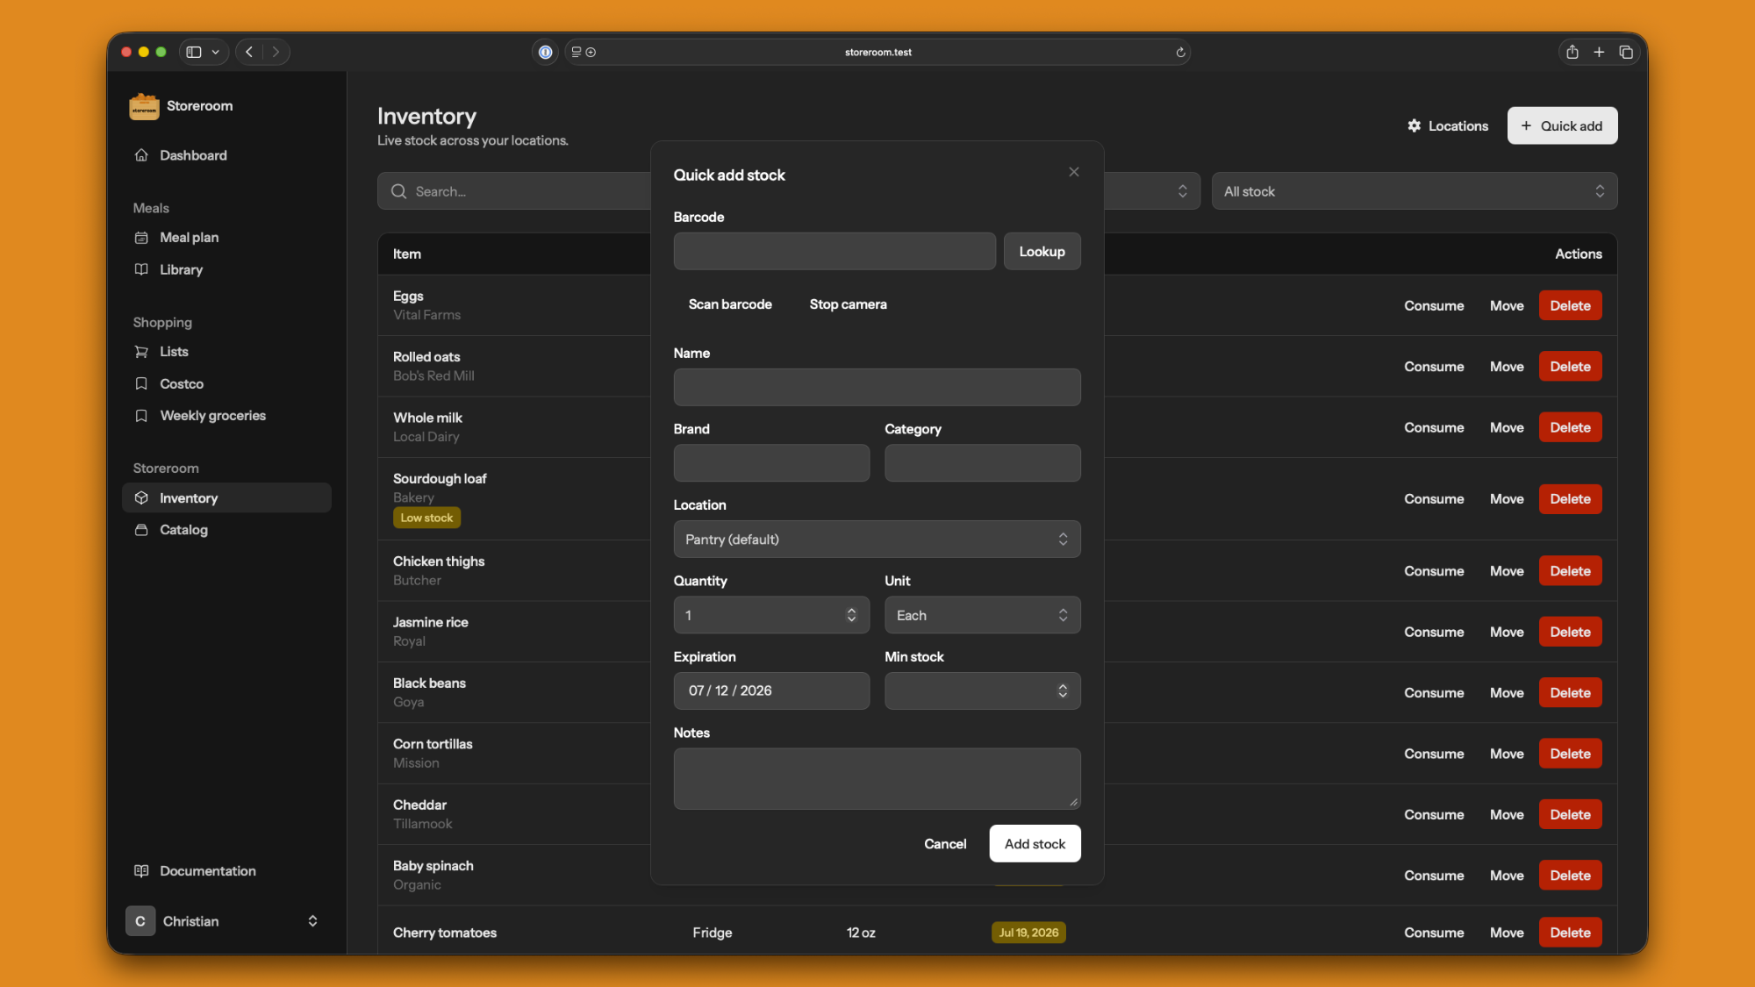The width and height of the screenshot is (1755, 987).
Task: Delete Baby spinach row
Action: coord(1570,876)
